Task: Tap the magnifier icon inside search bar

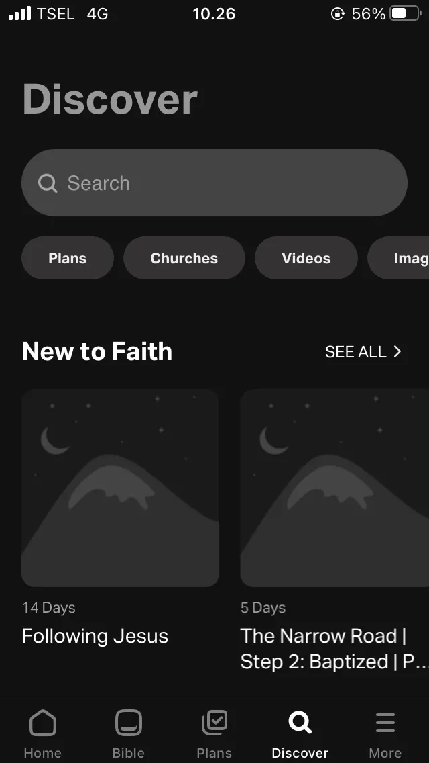Action: pyautogui.click(x=48, y=183)
